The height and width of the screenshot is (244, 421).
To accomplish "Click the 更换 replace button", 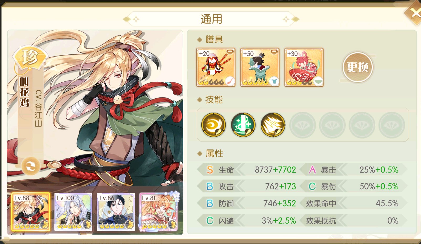I will pos(358,67).
